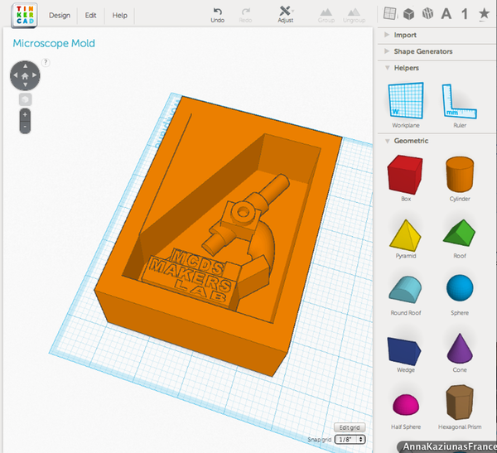Screen dimensions: 497x453
Task: Zoom out with the minus button
Action: tap(25, 127)
